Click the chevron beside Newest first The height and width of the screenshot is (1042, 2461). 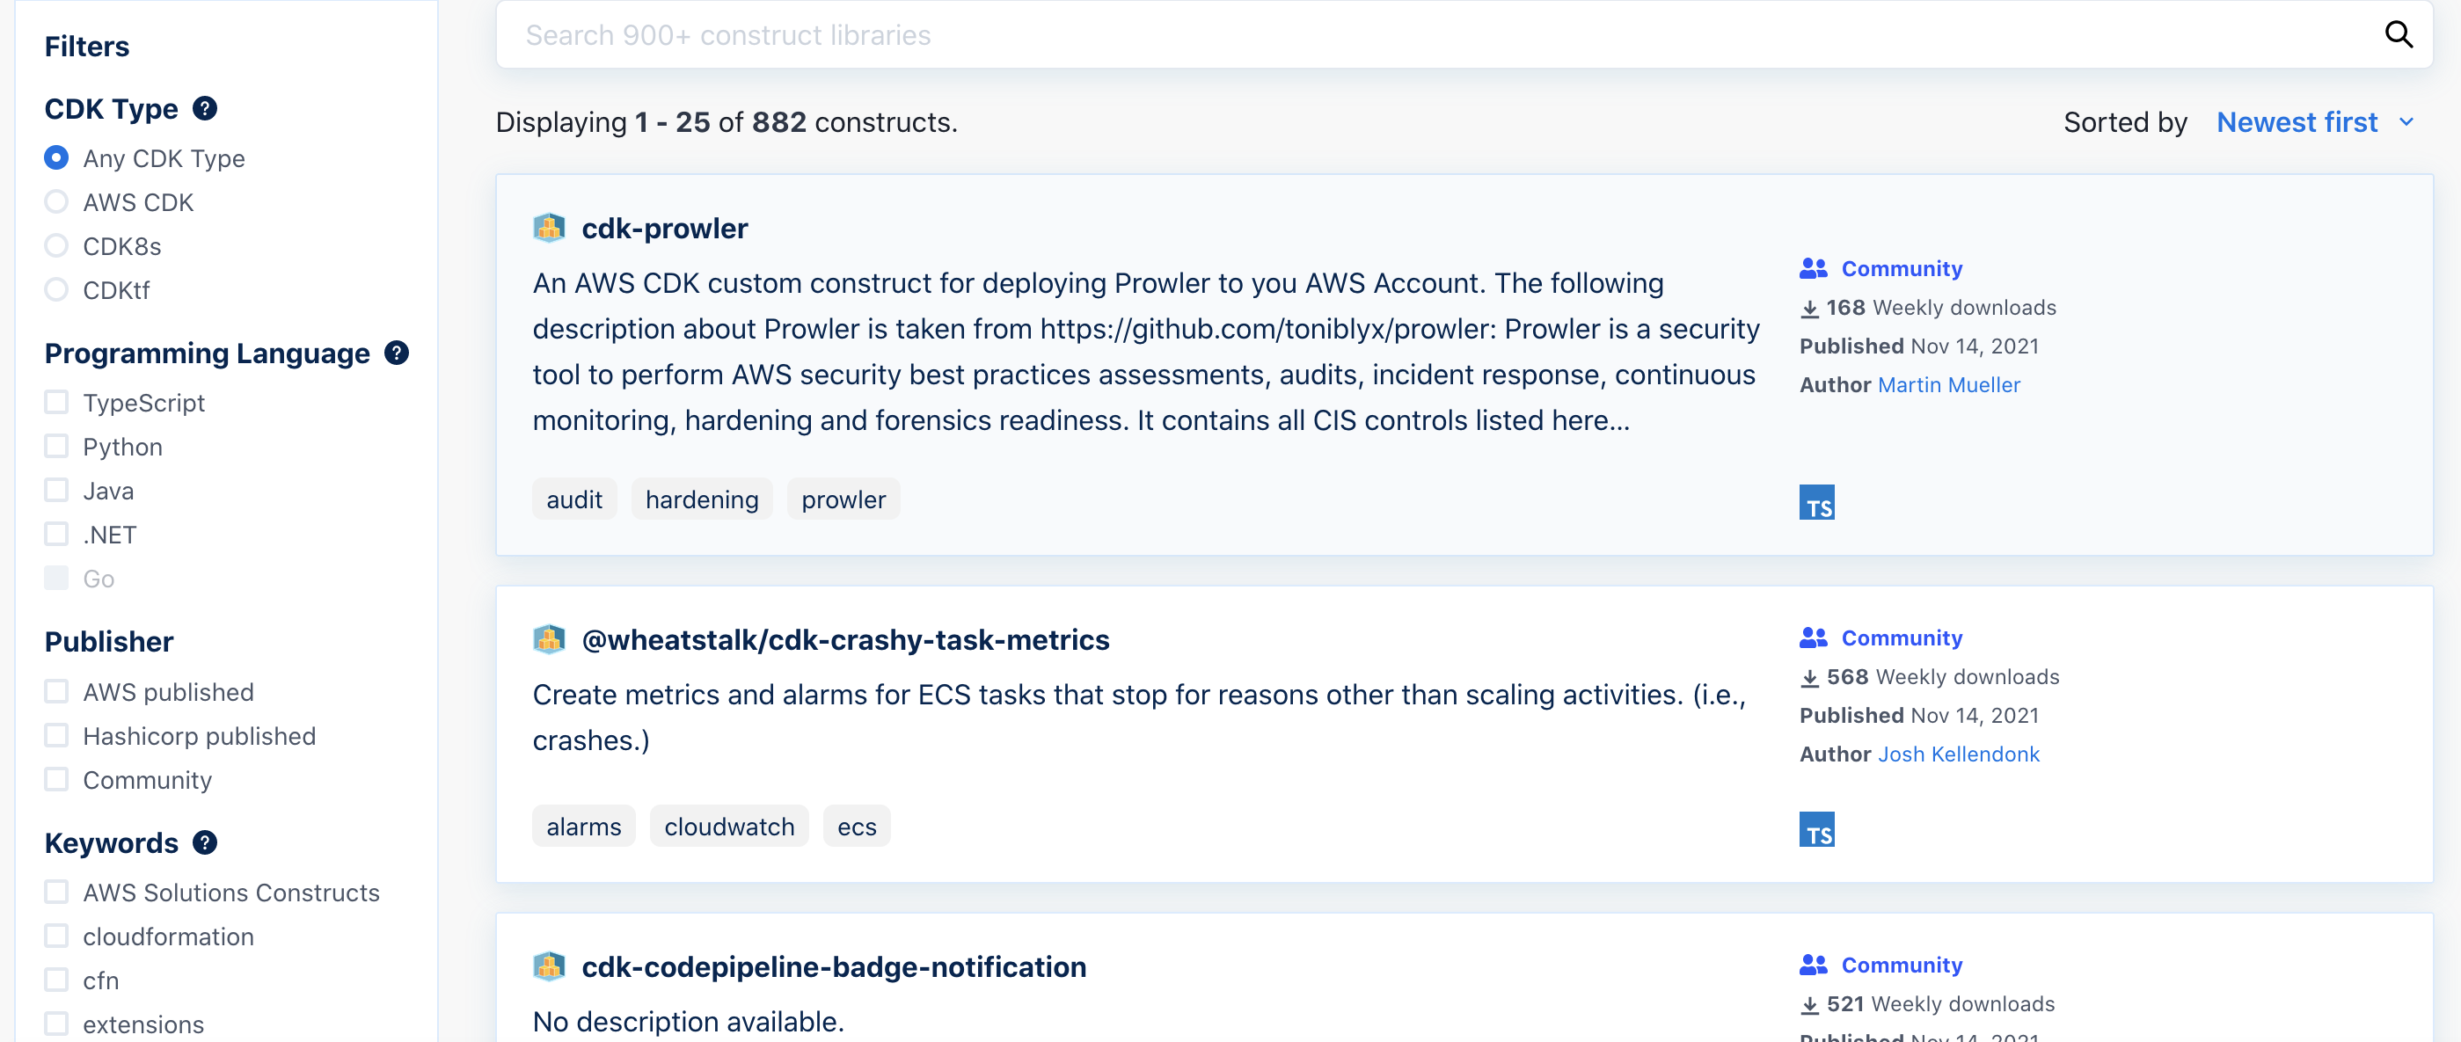click(2406, 122)
